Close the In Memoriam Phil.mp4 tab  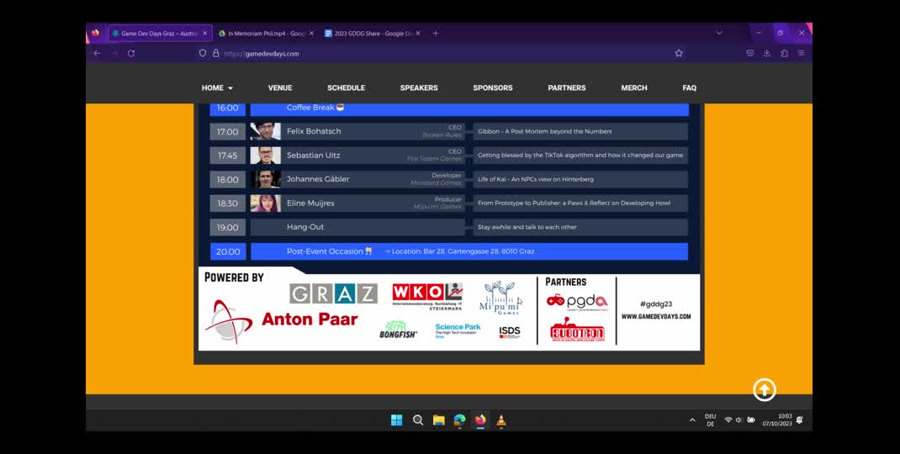click(x=312, y=34)
